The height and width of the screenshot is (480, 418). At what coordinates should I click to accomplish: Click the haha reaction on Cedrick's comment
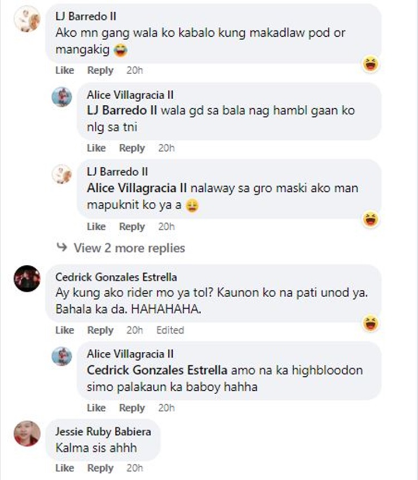click(x=371, y=323)
